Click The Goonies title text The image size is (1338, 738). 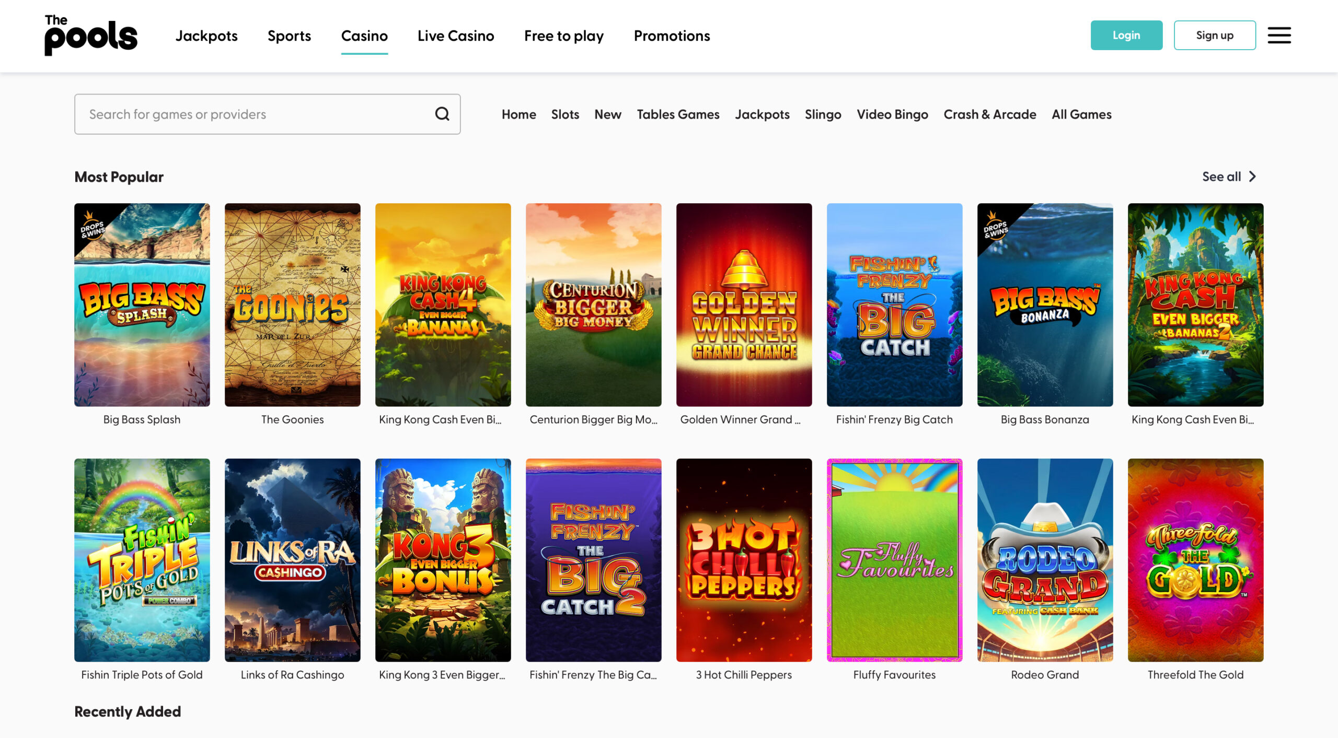pos(292,419)
